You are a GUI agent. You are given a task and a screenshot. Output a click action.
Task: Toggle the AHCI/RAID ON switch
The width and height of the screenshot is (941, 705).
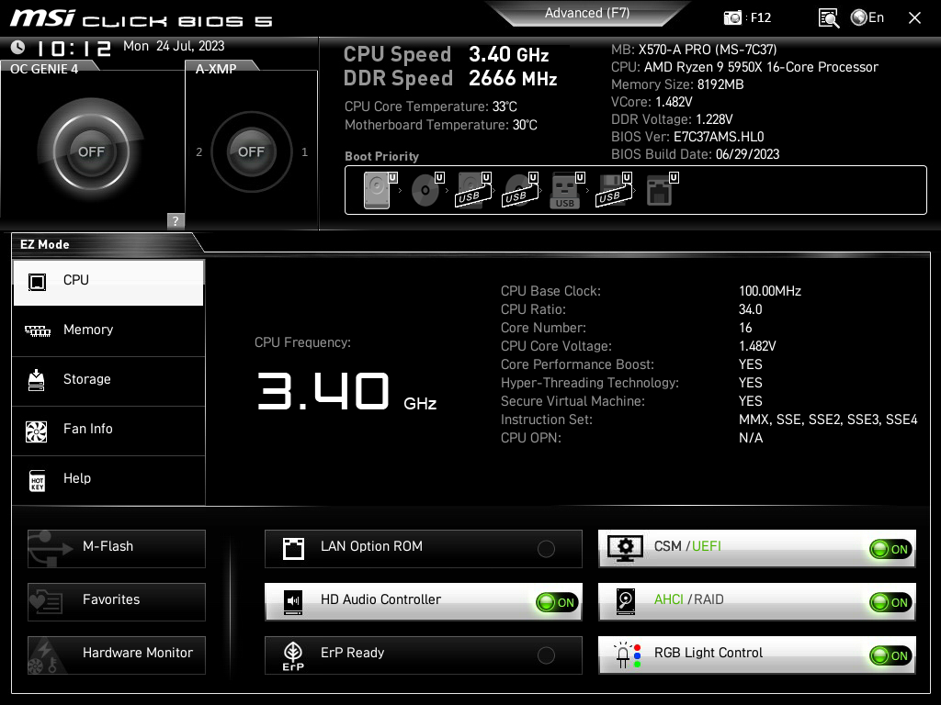[x=890, y=602]
